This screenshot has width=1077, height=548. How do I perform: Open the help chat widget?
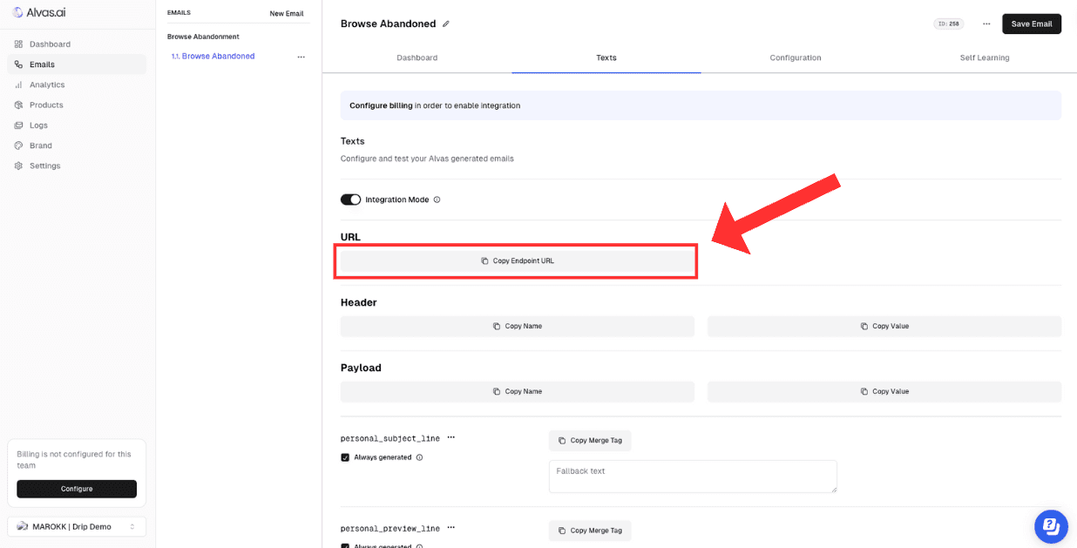click(1051, 526)
